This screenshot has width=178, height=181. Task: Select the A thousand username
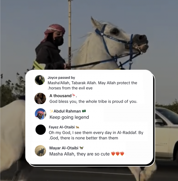tap(61, 96)
